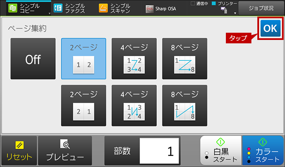The image size is (285, 167).
Task: Click the 部数 copy count field
Action: (159, 151)
